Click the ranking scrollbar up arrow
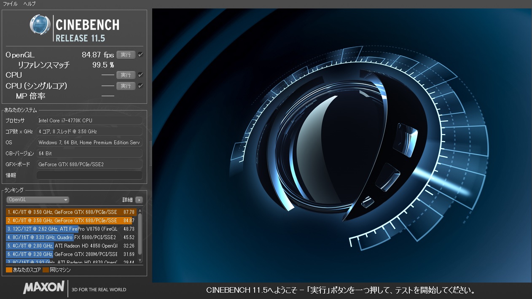This screenshot has height=299, width=532. point(140,210)
